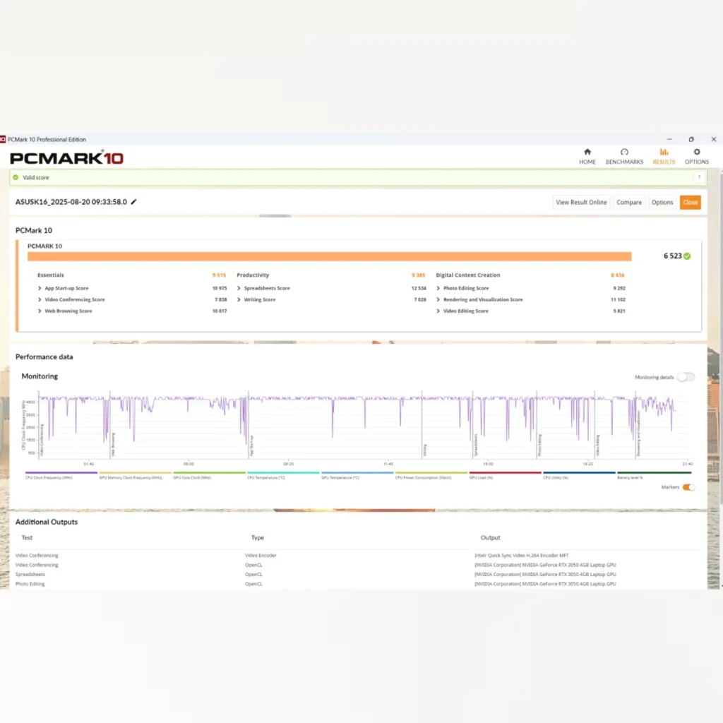
Task: Click the green Valid score check icon
Action: (16, 177)
